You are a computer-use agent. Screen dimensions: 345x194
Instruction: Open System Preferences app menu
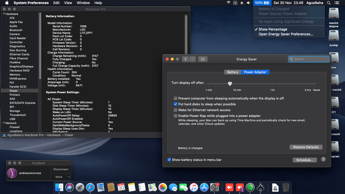(31, 3)
